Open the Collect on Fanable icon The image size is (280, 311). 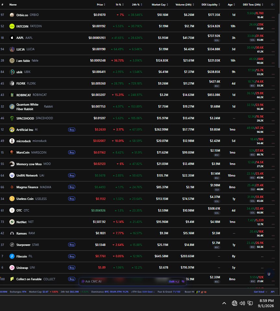pos(12,279)
